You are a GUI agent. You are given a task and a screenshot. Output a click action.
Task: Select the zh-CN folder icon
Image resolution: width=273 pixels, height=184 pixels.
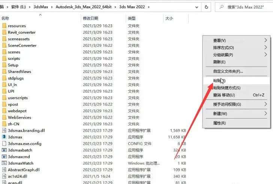pyautogui.click(x=4, y=124)
